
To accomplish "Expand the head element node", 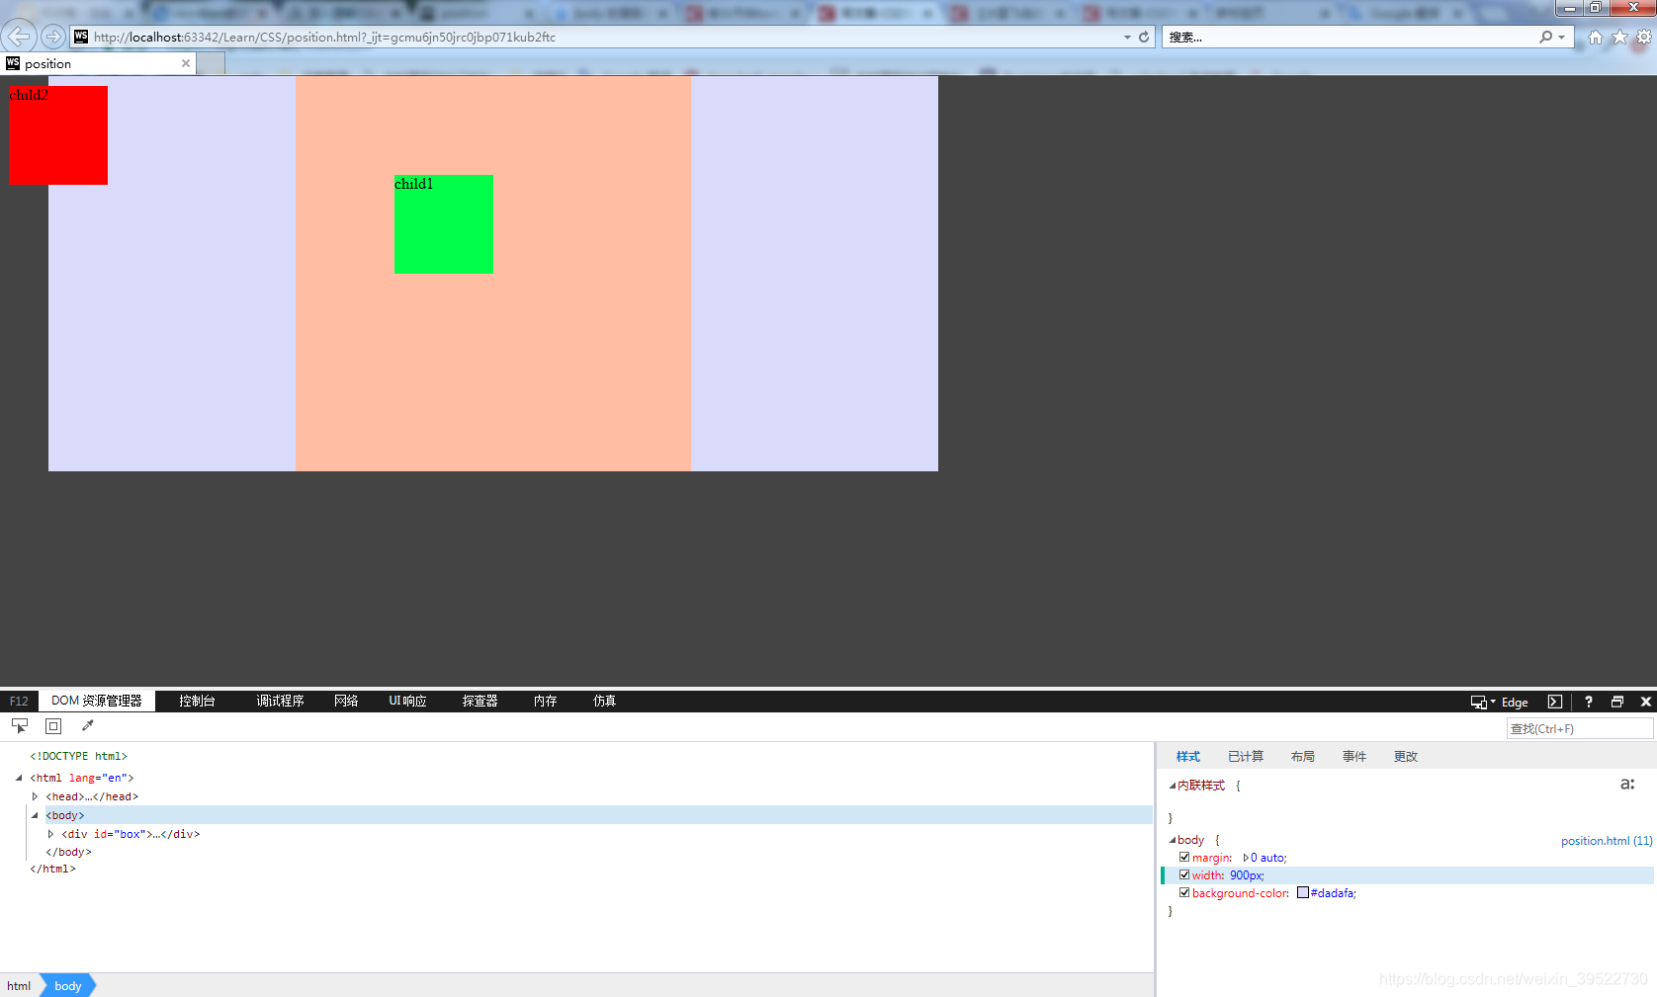I will tap(35, 796).
